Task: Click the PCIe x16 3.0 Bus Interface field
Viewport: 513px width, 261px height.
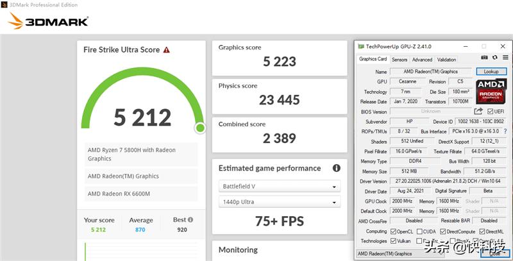Action: tap(476, 131)
